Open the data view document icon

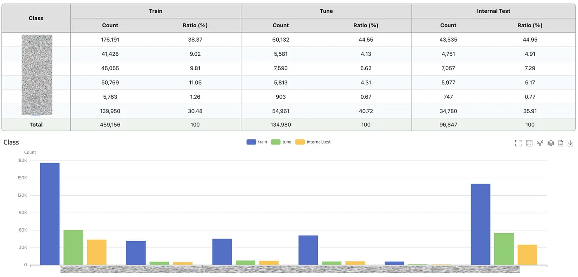pos(561,143)
